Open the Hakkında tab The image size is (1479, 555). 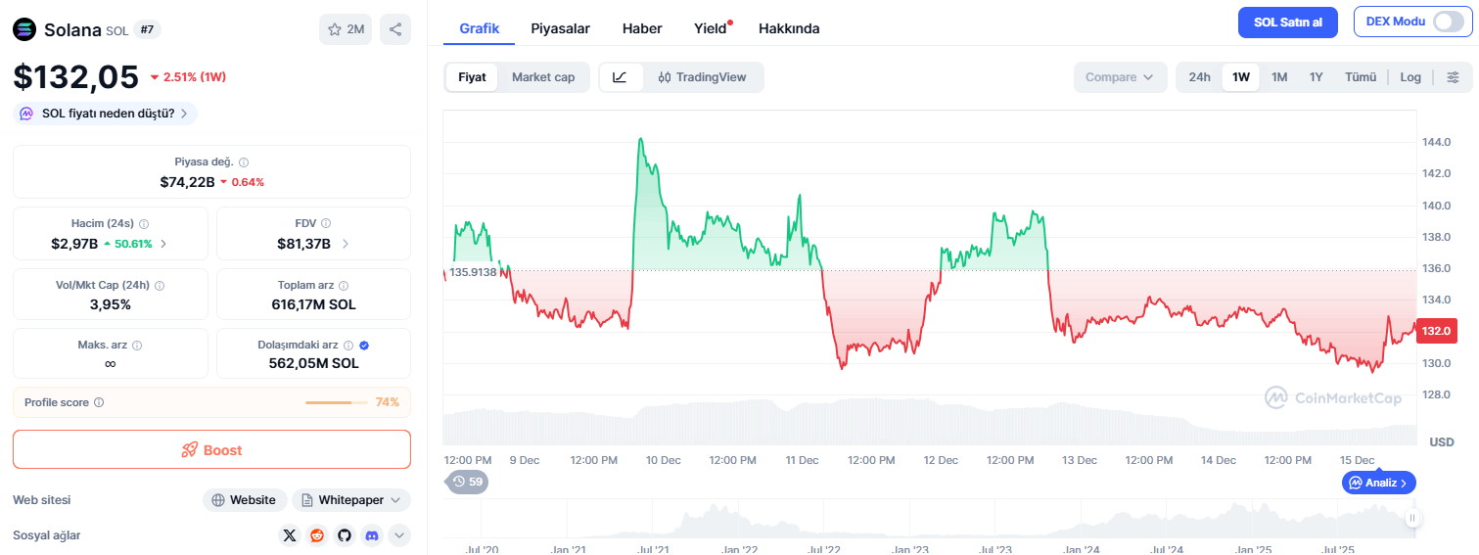coord(789,28)
